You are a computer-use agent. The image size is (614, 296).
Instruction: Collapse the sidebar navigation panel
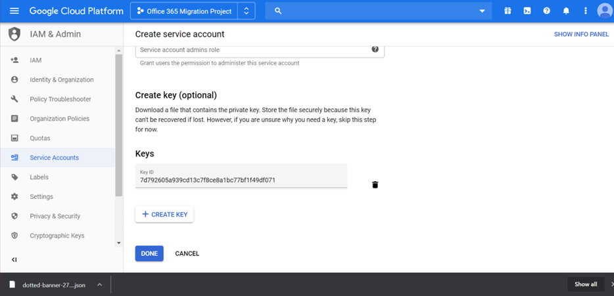click(14, 260)
